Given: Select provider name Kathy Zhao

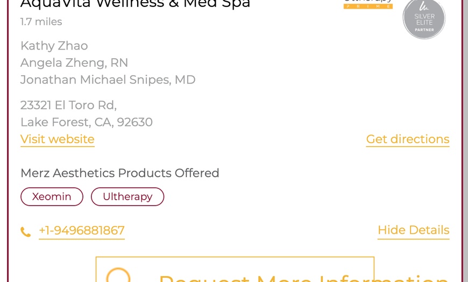Looking at the screenshot, I should tap(54, 46).
